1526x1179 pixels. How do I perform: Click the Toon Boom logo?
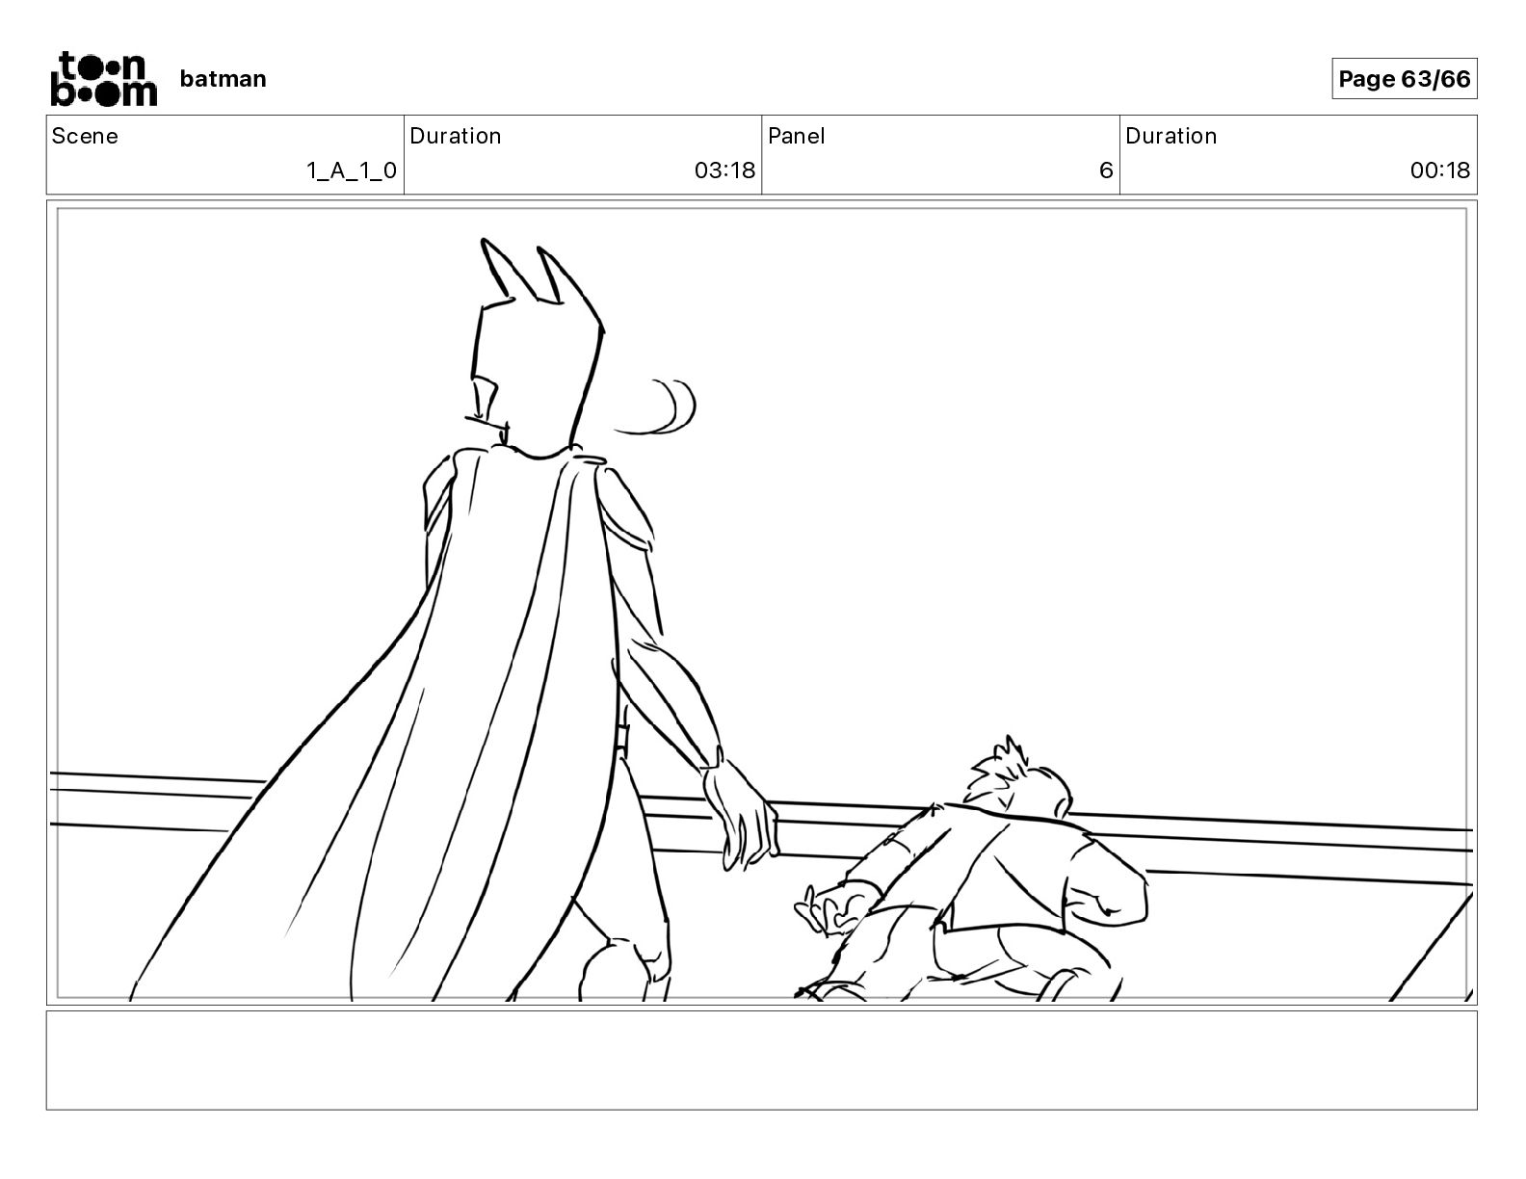(x=103, y=78)
